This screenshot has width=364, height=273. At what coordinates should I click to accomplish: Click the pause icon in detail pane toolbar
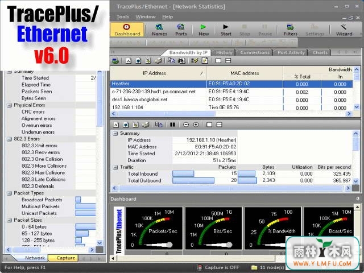[172, 125]
